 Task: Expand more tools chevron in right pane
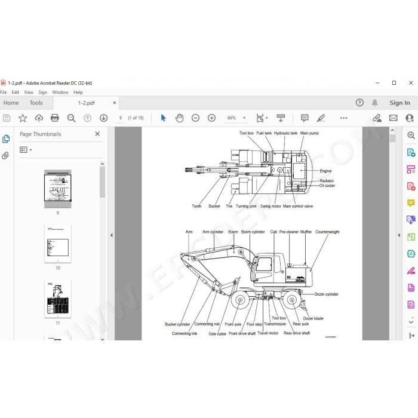click(411, 322)
